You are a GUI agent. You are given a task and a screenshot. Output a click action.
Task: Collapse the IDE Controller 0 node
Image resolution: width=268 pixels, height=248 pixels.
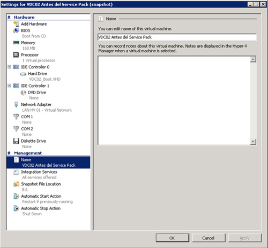[9, 67]
